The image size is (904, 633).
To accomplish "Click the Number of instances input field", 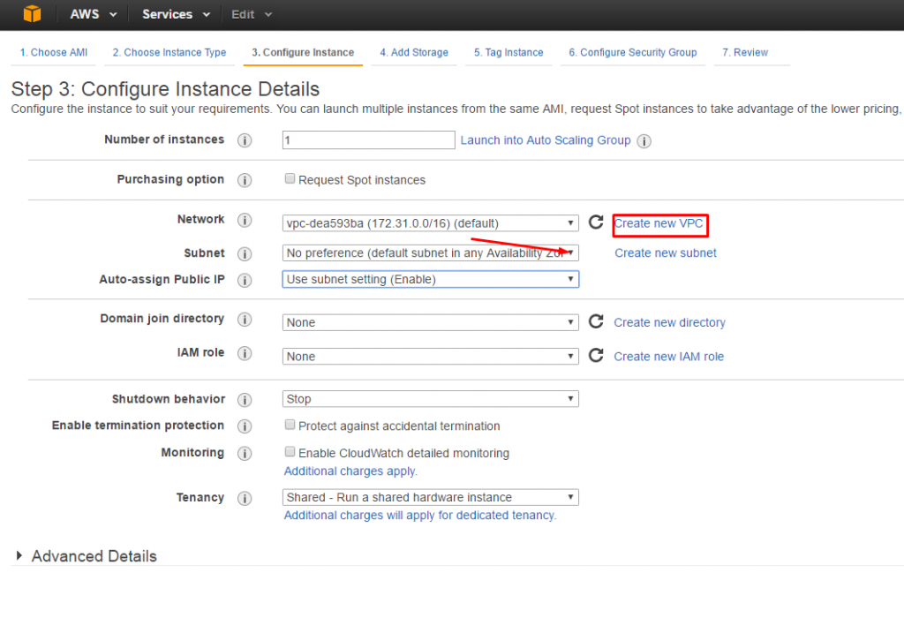I will coord(368,139).
